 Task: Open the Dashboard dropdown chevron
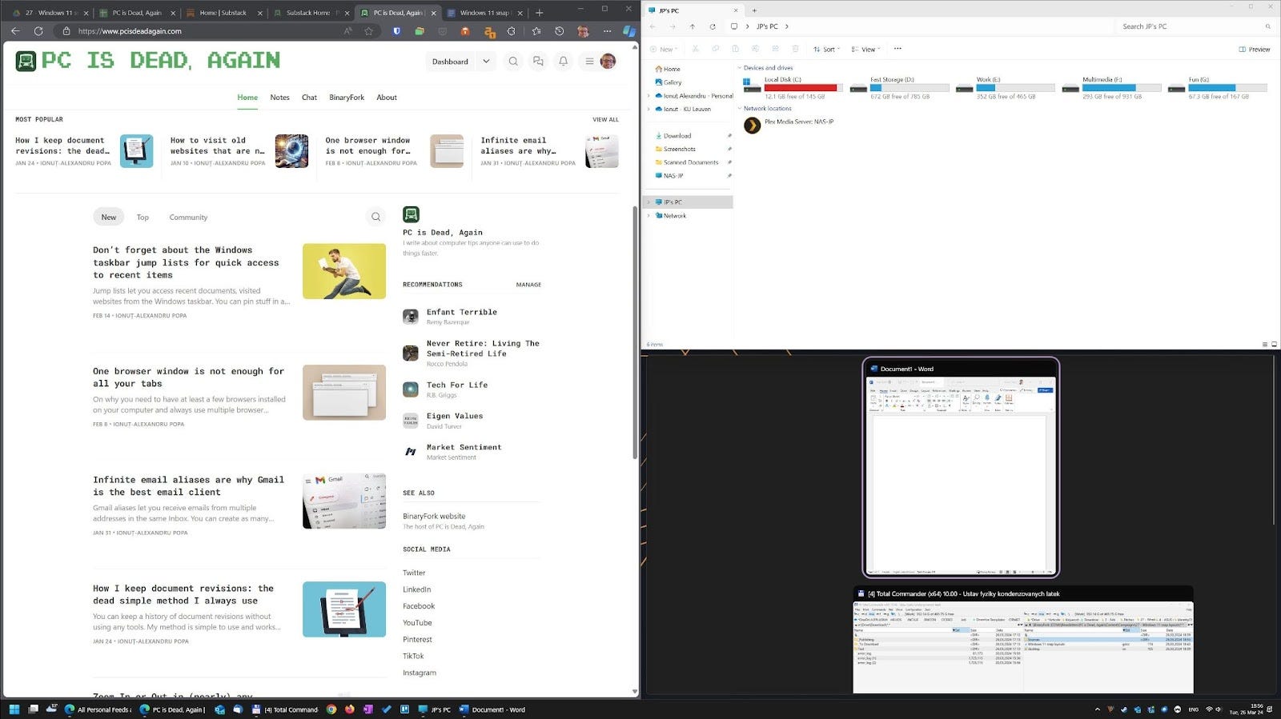(x=486, y=62)
